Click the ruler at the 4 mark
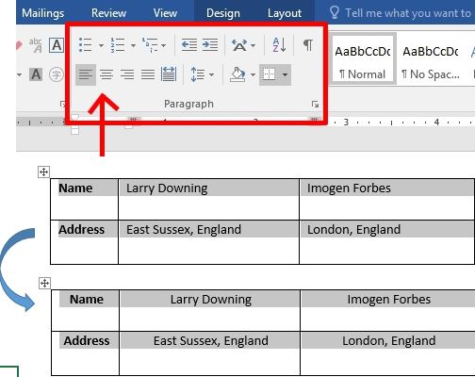The image size is (475, 377). tap(436, 123)
